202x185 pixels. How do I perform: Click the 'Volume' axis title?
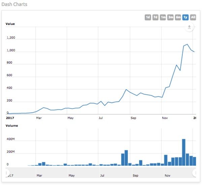click(12, 126)
